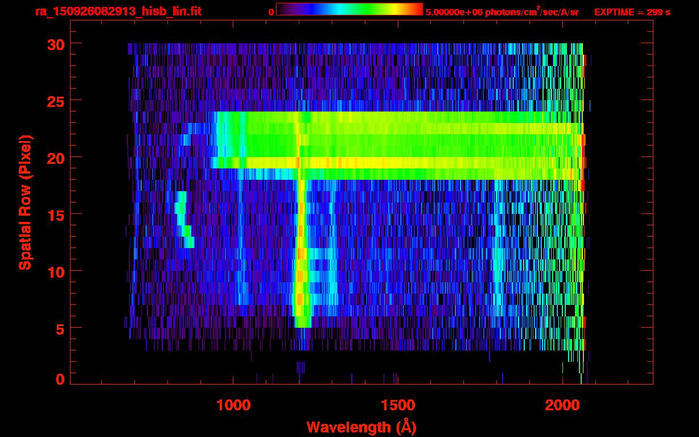
Task: Click the spatial row tick label 0
Action: tap(60, 380)
